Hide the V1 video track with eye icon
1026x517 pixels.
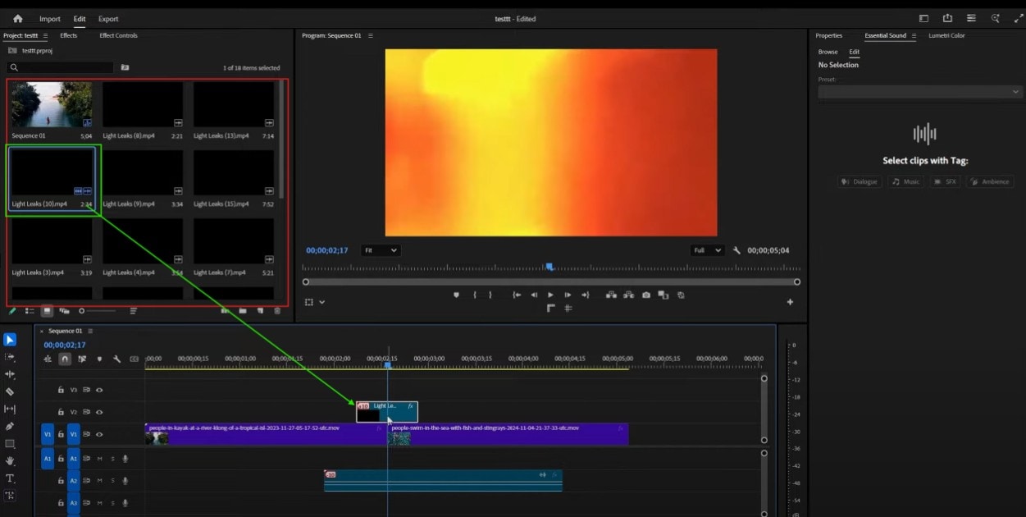tap(98, 434)
